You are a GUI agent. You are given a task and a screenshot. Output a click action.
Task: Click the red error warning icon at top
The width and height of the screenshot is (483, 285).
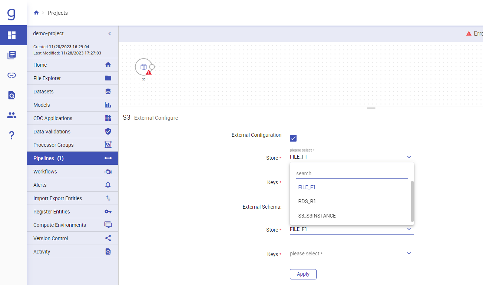point(469,33)
